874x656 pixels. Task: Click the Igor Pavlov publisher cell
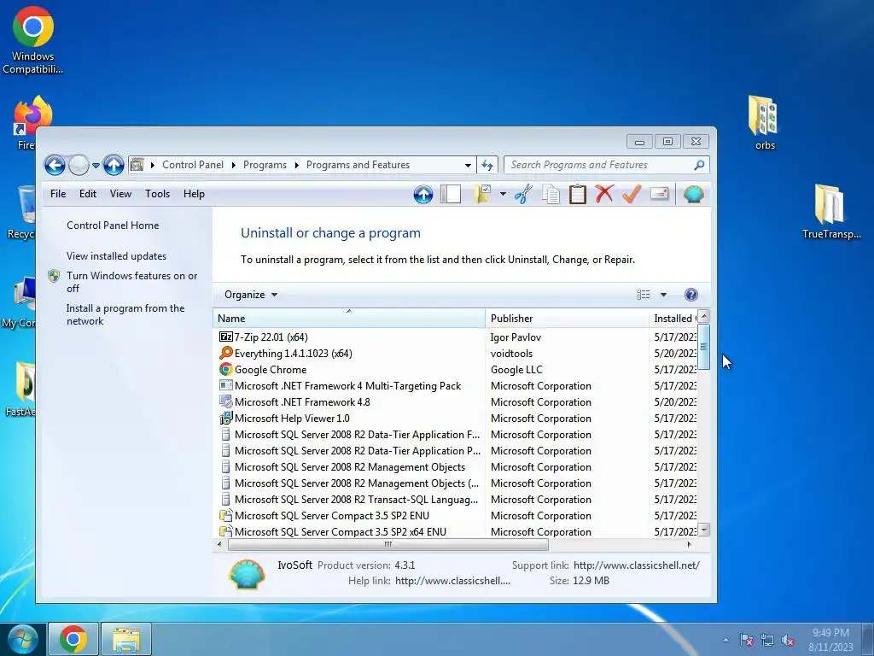click(516, 337)
